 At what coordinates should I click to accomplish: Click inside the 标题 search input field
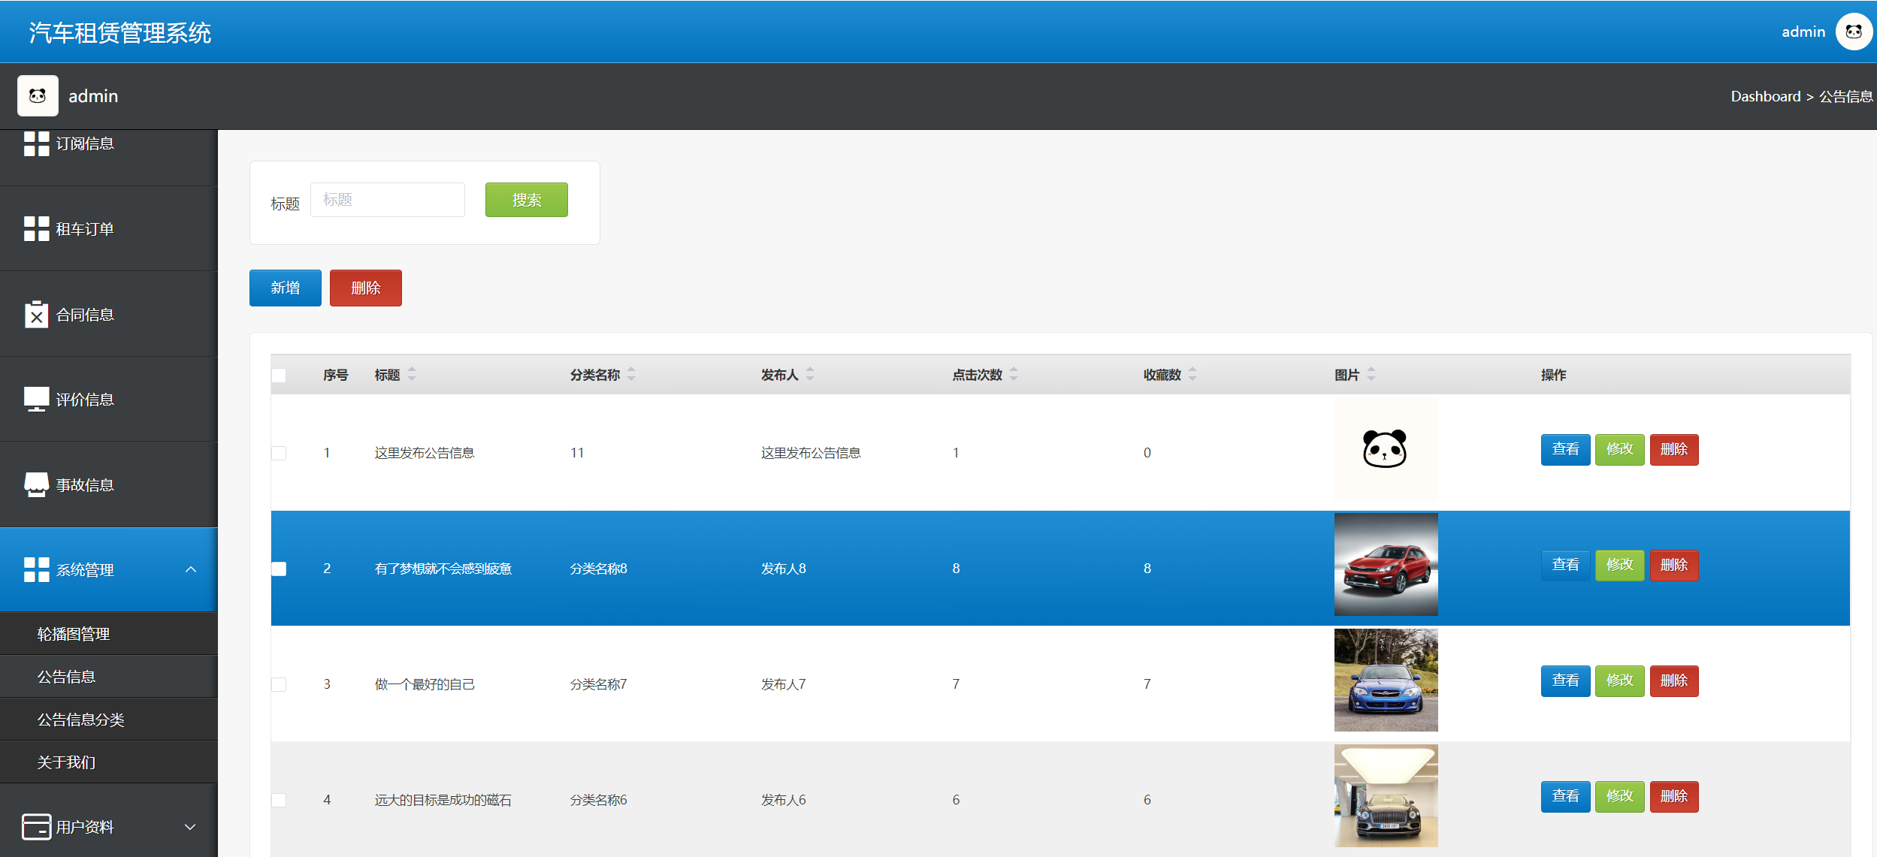[x=387, y=199]
